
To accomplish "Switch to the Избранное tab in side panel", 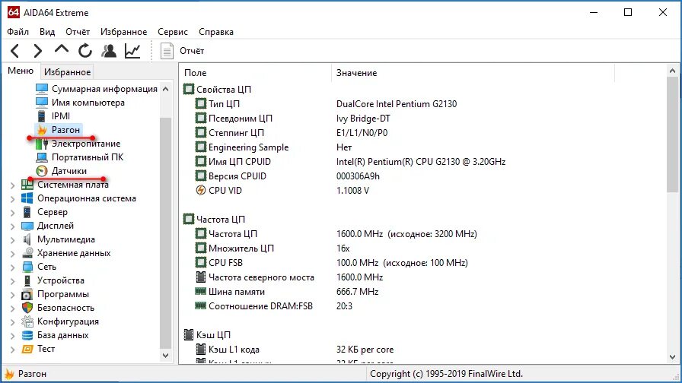I will (x=68, y=71).
